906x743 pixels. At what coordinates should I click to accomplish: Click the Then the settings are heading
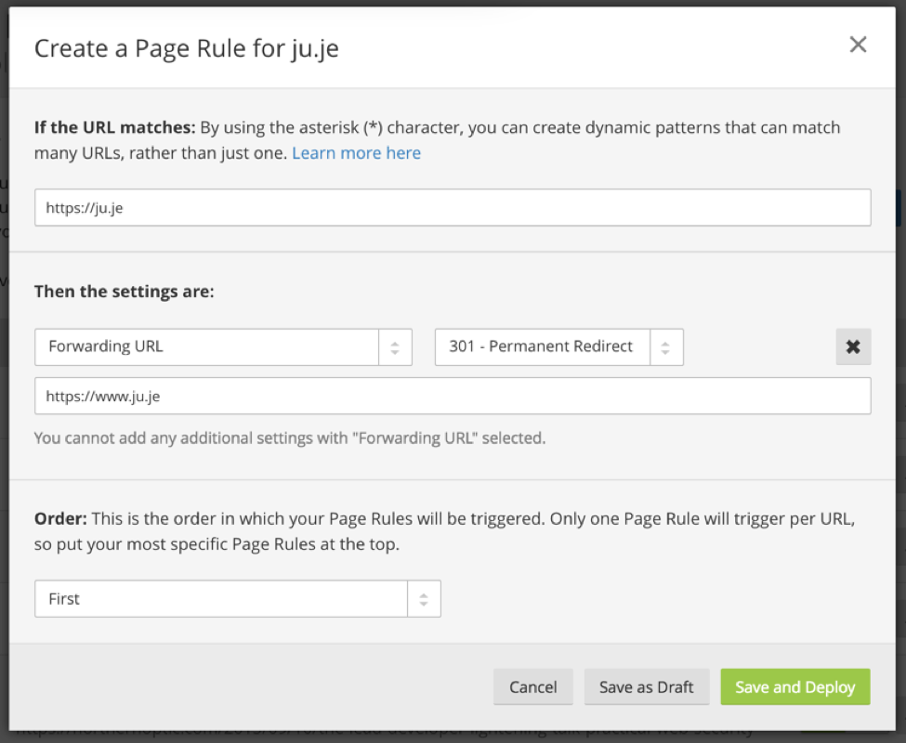click(124, 292)
